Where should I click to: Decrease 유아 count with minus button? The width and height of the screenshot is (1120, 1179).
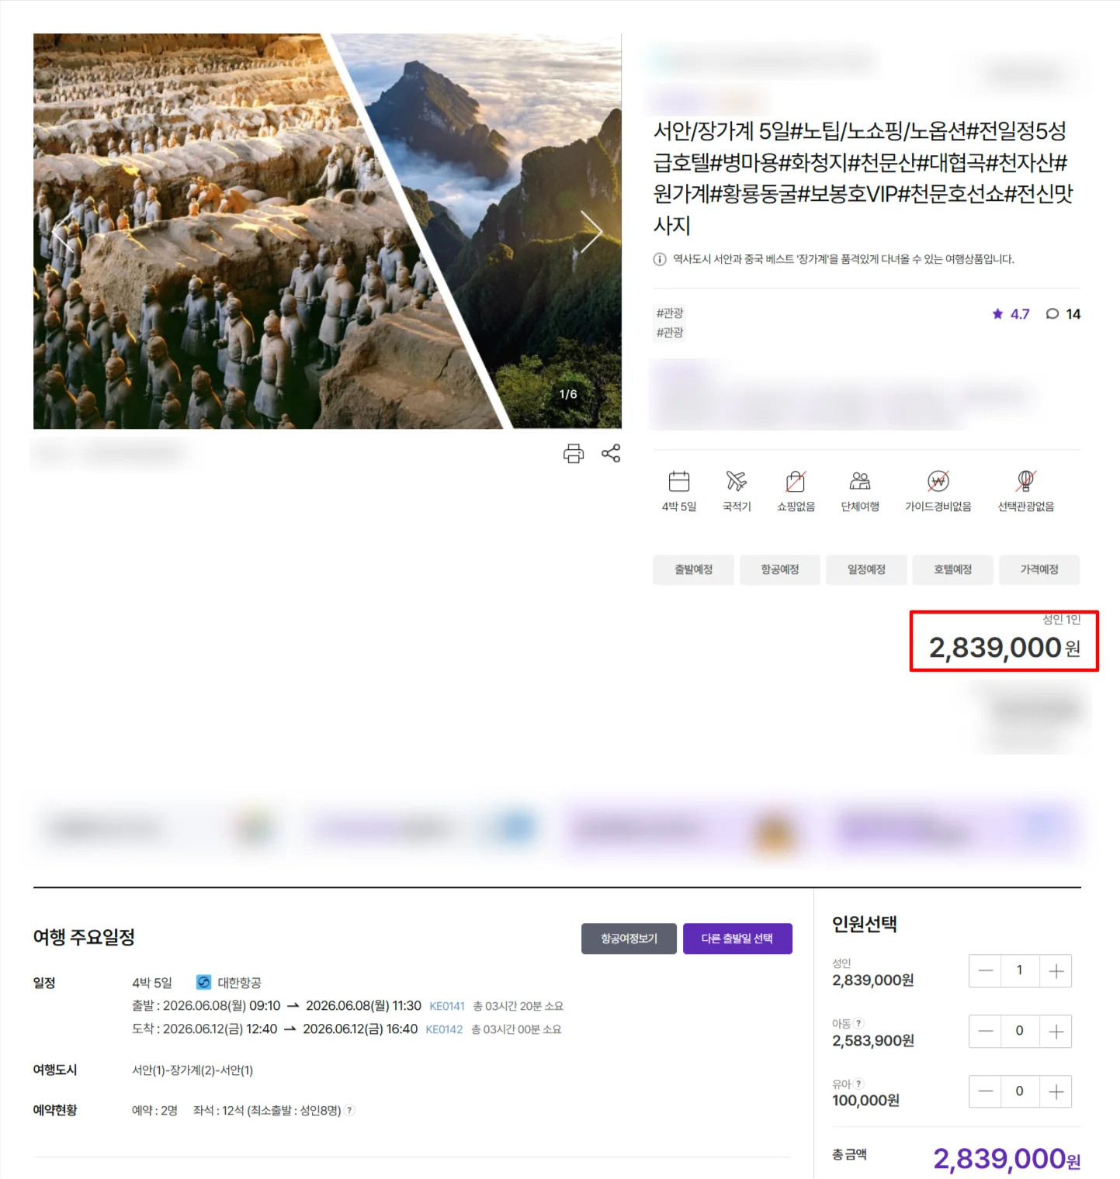pos(985,1091)
